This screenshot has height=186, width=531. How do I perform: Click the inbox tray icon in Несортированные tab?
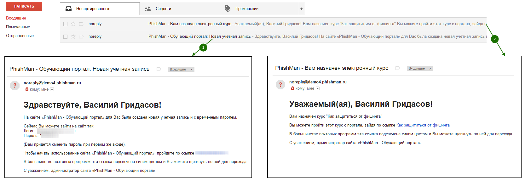[x=68, y=9]
